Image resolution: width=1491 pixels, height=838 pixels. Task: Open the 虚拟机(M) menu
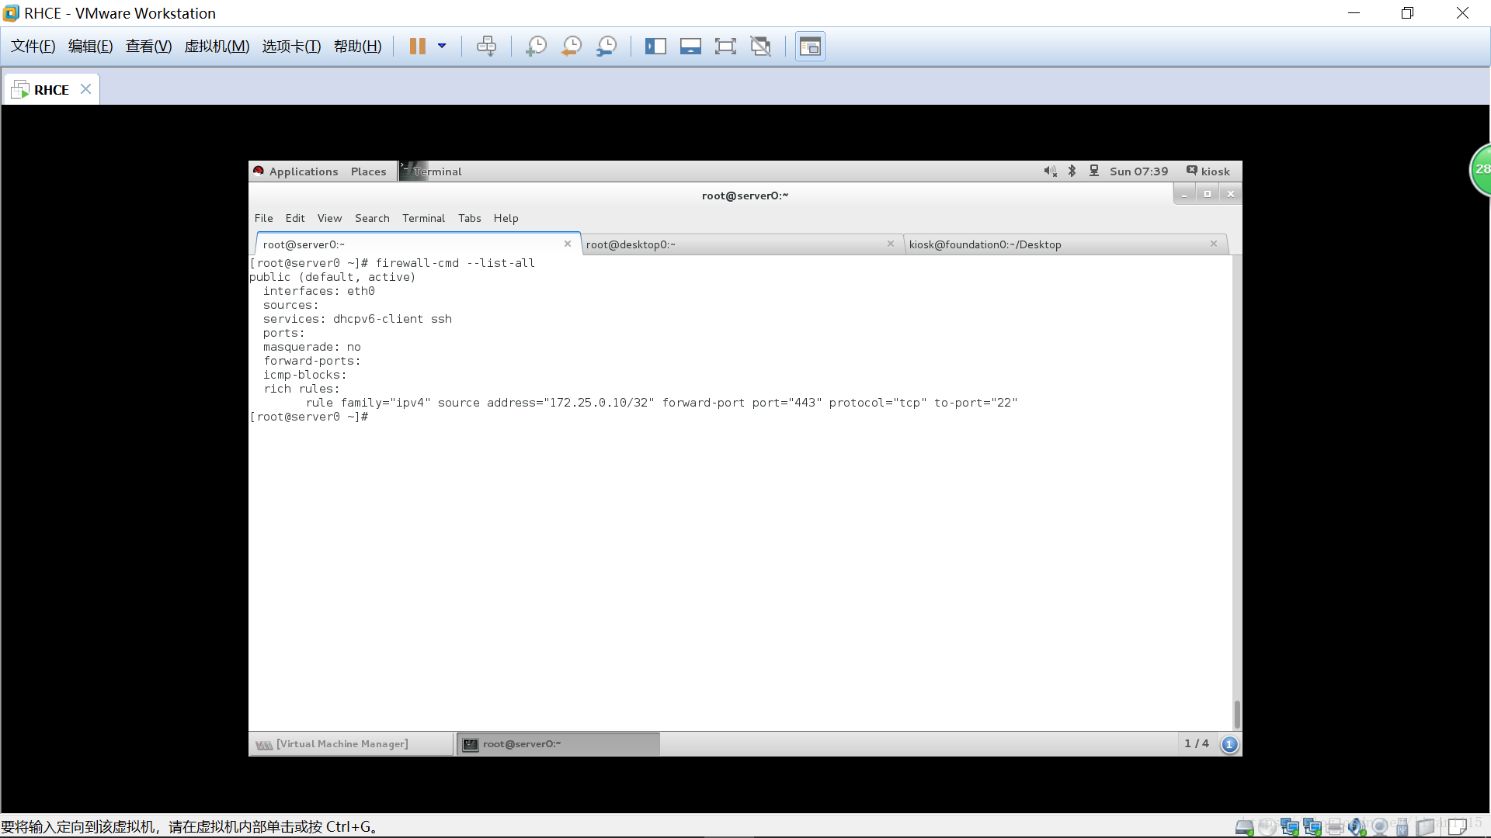[x=217, y=47]
